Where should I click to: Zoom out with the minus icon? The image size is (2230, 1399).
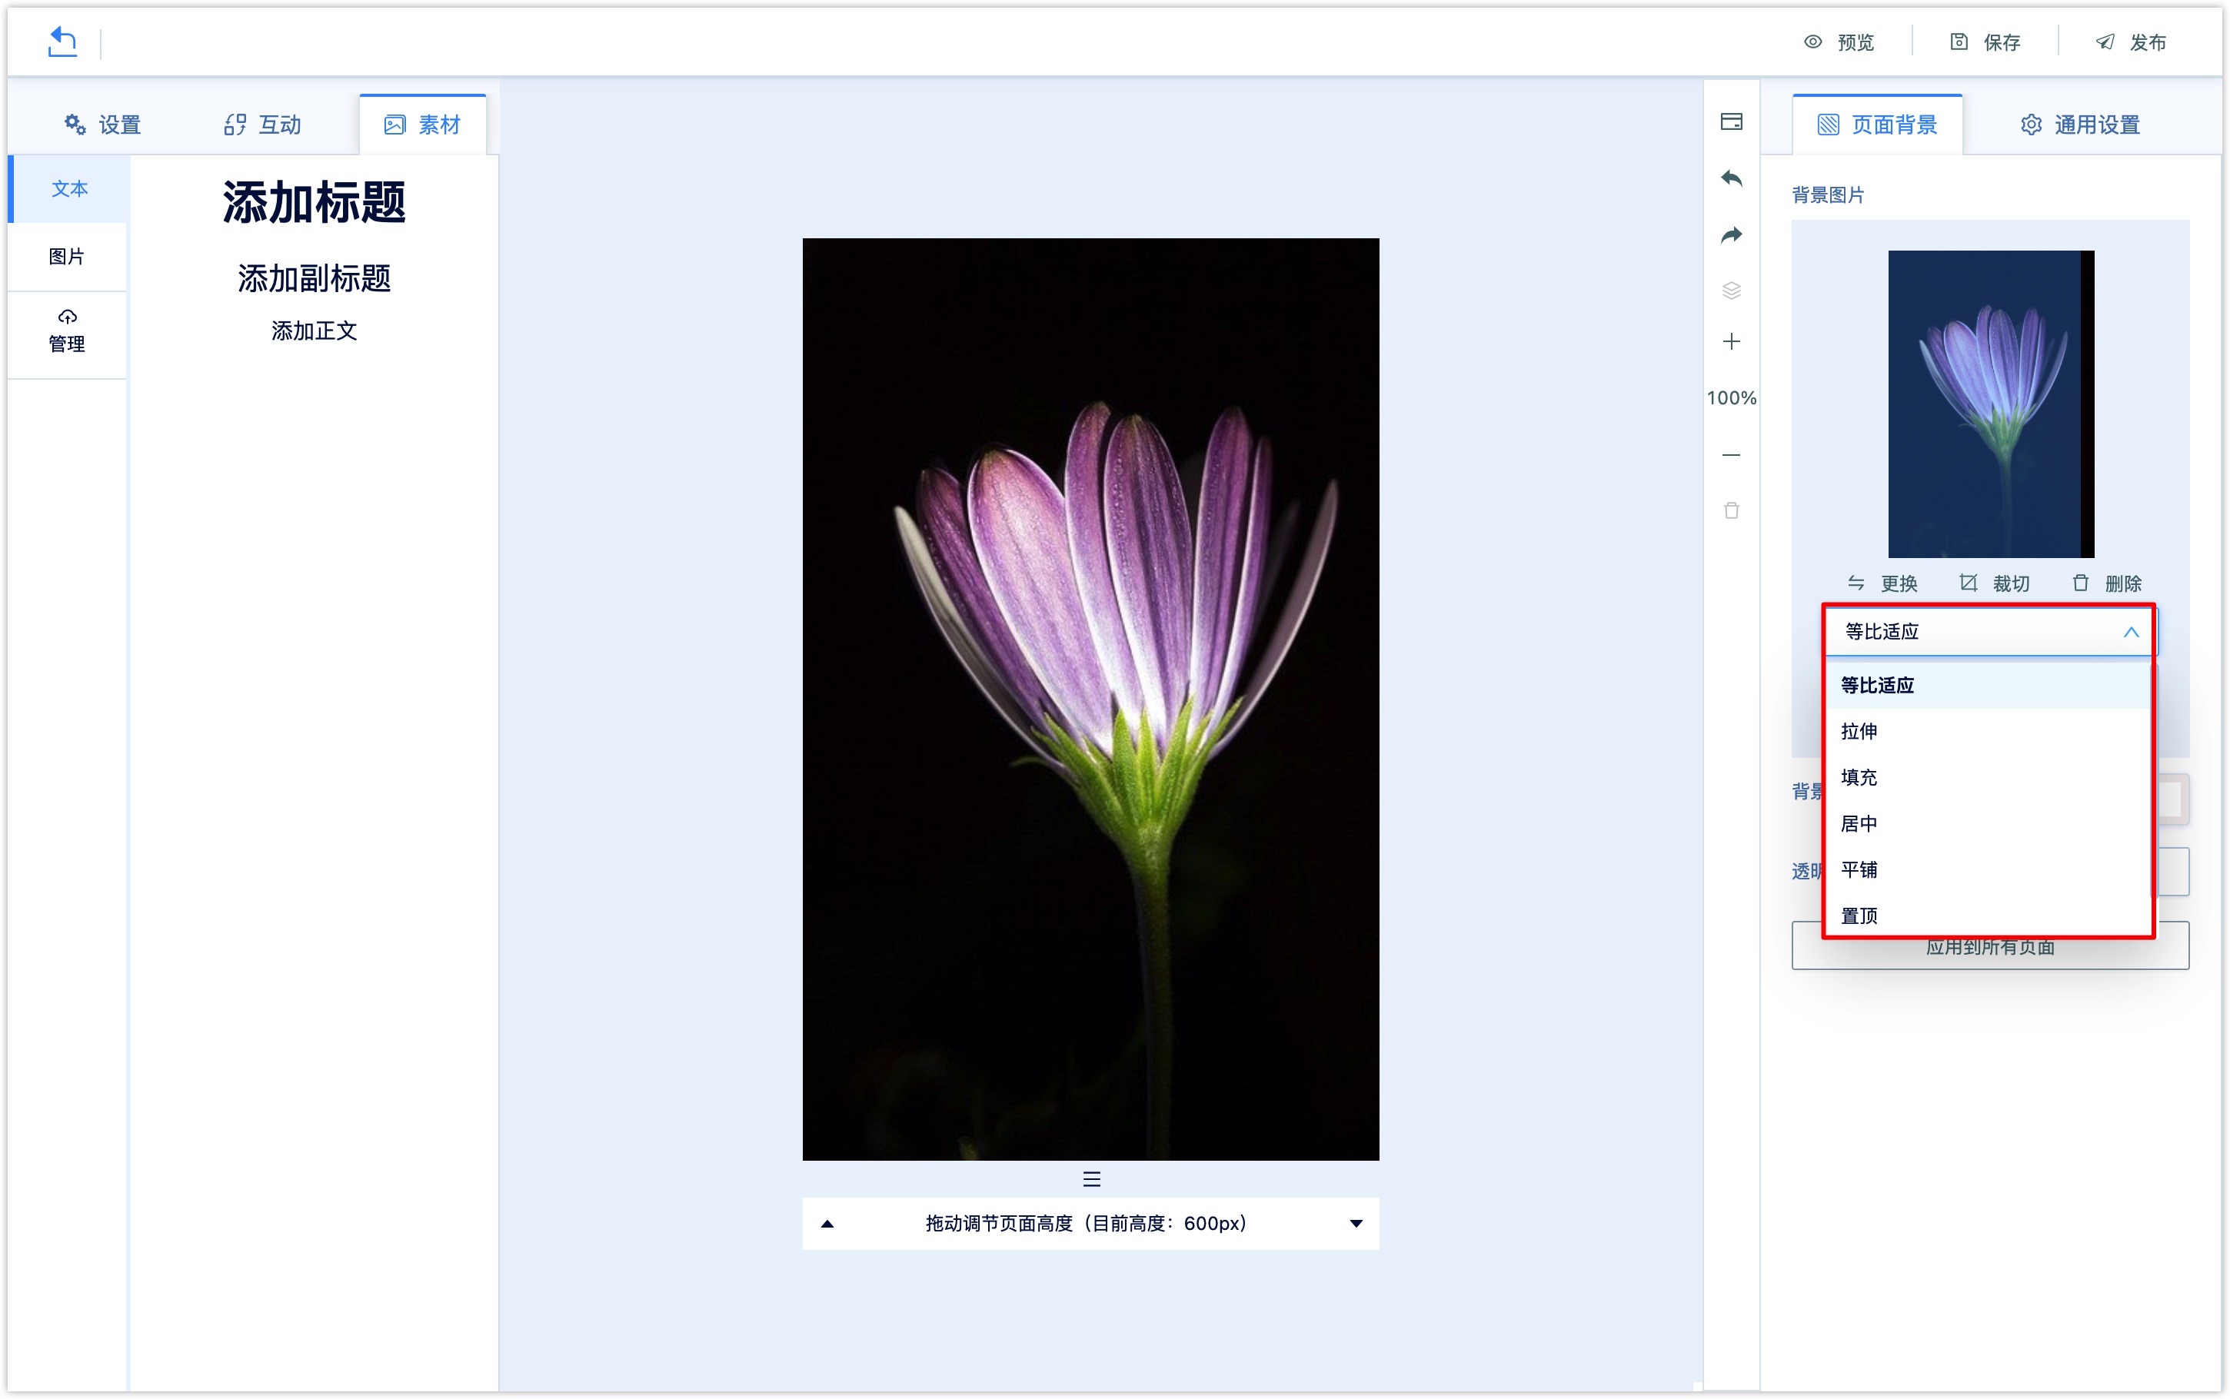tap(1731, 455)
